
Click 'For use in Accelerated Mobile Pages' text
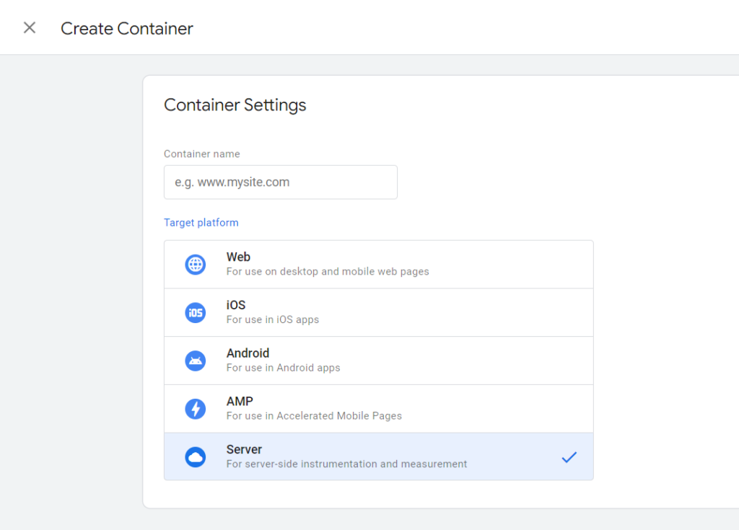coord(314,416)
